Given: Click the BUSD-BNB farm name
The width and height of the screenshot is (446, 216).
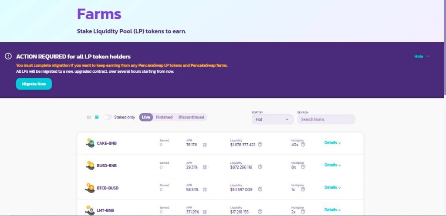Looking at the screenshot, I should 107,165.
